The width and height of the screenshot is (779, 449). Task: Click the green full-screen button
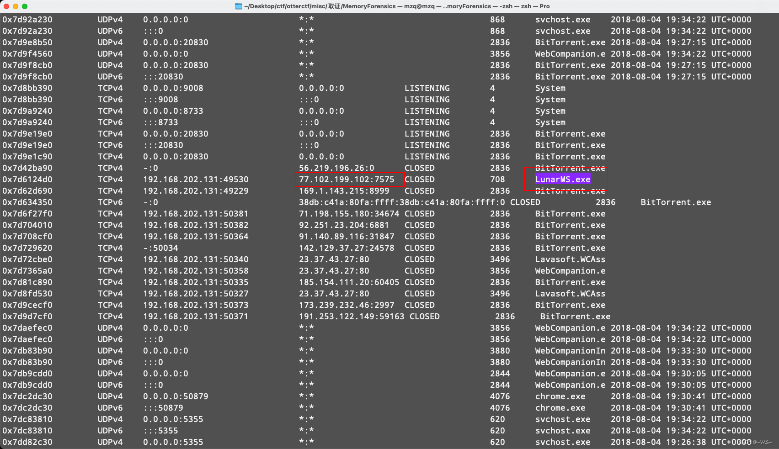click(25, 6)
